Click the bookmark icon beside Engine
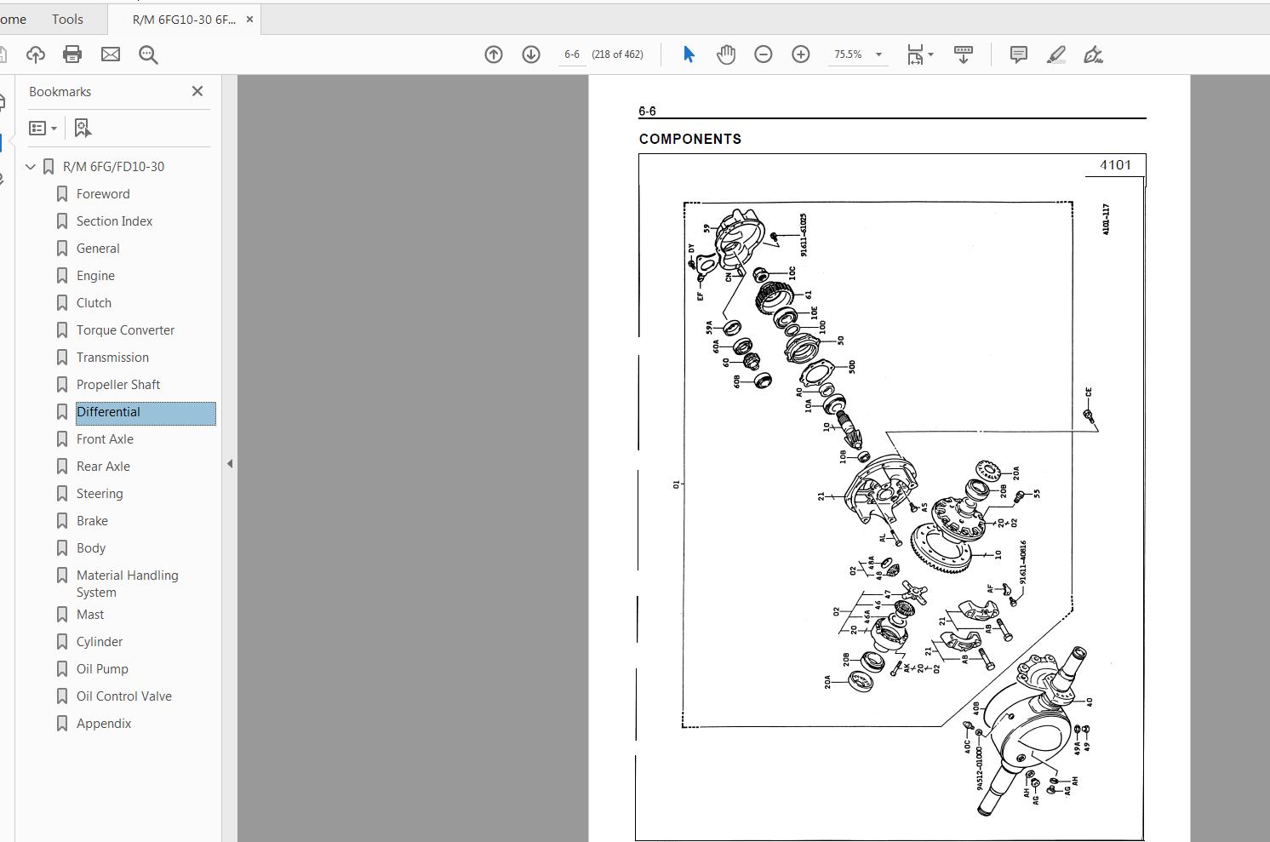The image size is (1270, 842). [x=62, y=276]
